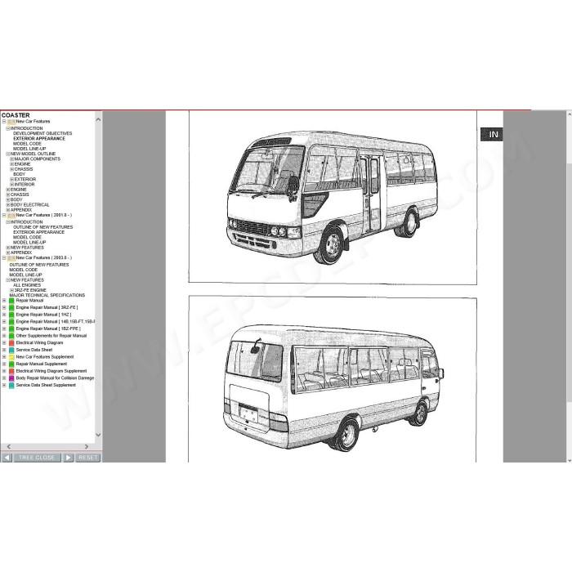Click the back arrow button beside TREE CLOSE
This screenshot has width=572, height=572.
tap(7, 458)
